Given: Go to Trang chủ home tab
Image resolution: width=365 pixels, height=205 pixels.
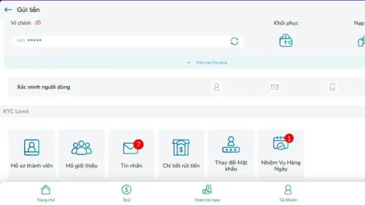Looking at the screenshot, I should tap(46, 193).
